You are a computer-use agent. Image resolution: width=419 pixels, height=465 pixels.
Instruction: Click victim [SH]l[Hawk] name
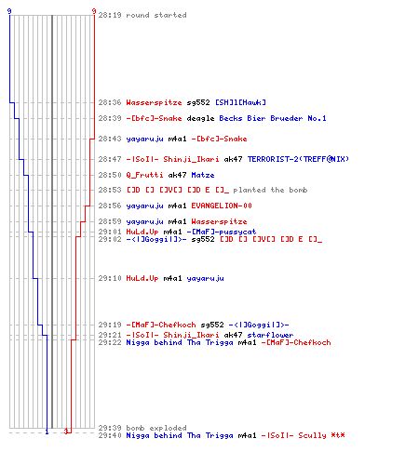coord(240,102)
